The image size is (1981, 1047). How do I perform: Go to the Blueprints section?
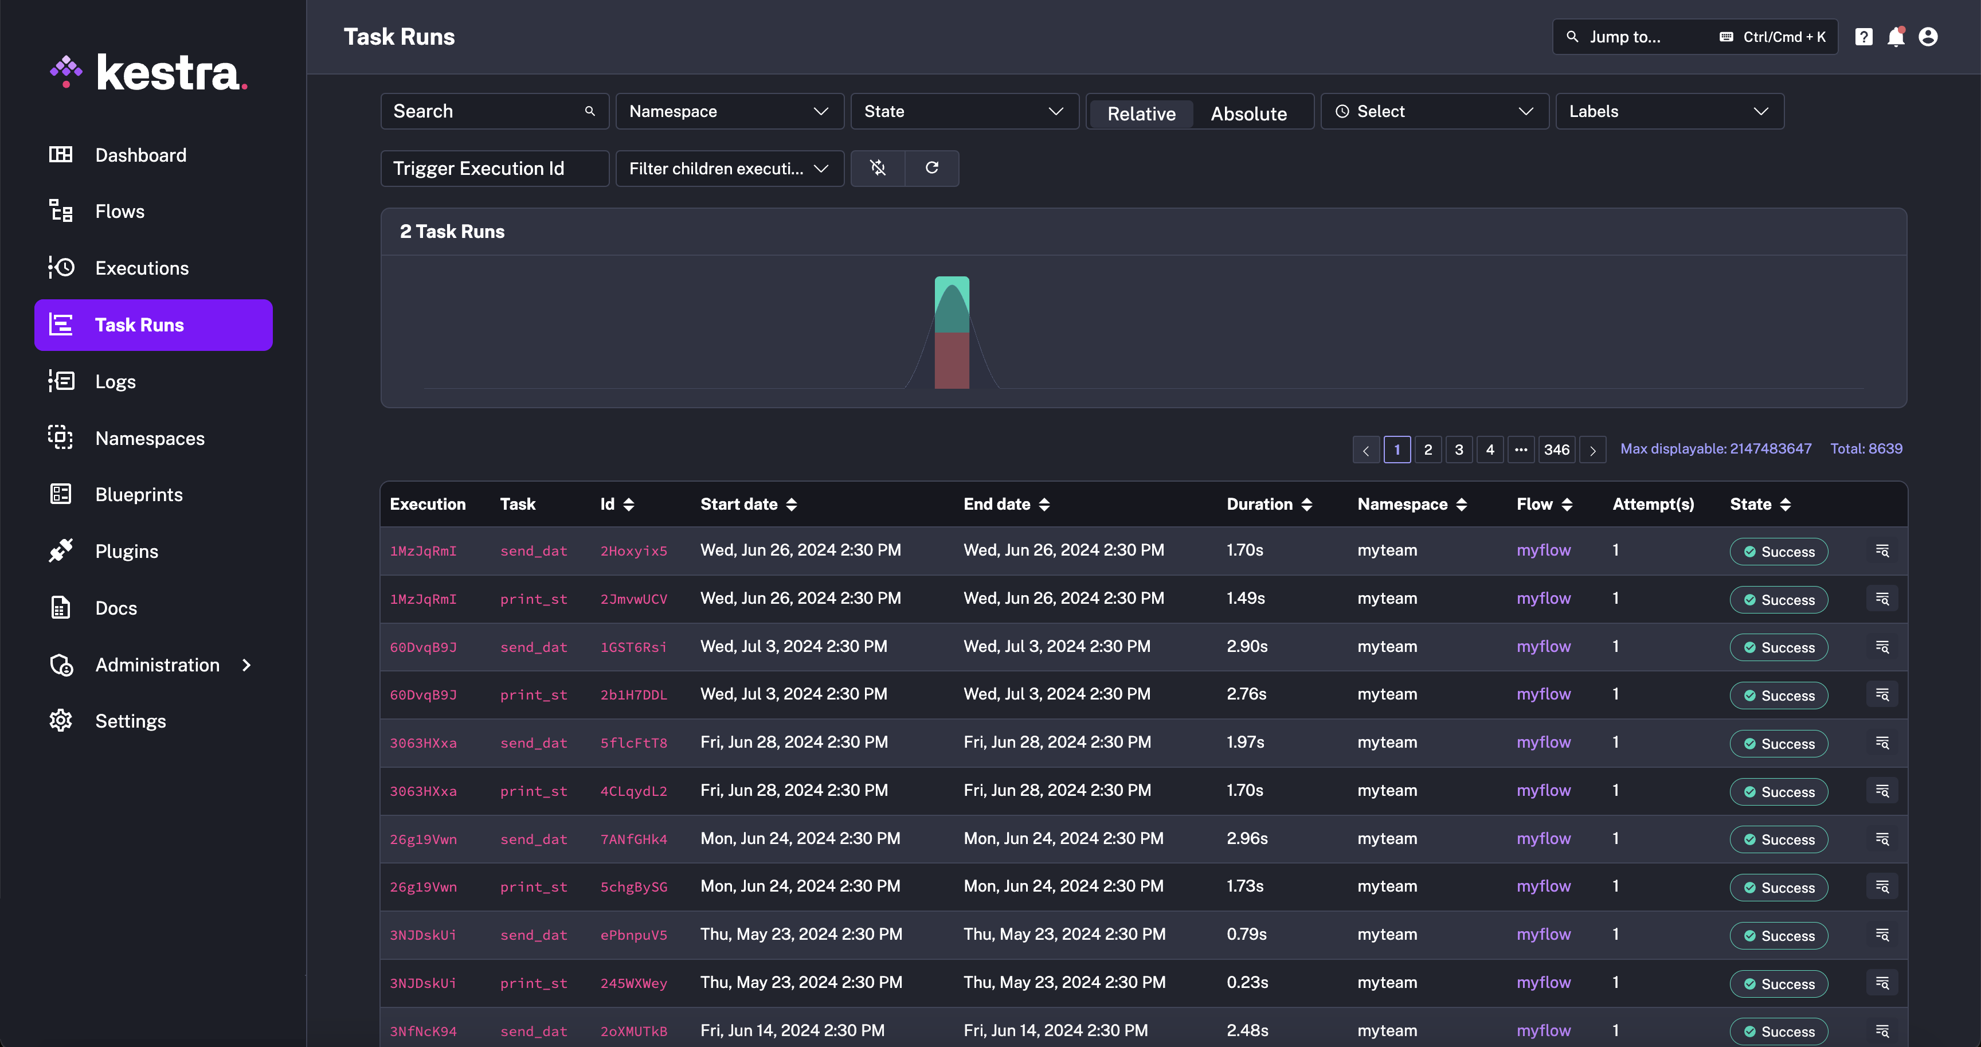[138, 495]
